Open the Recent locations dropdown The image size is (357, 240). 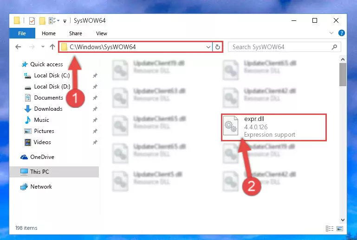point(43,47)
